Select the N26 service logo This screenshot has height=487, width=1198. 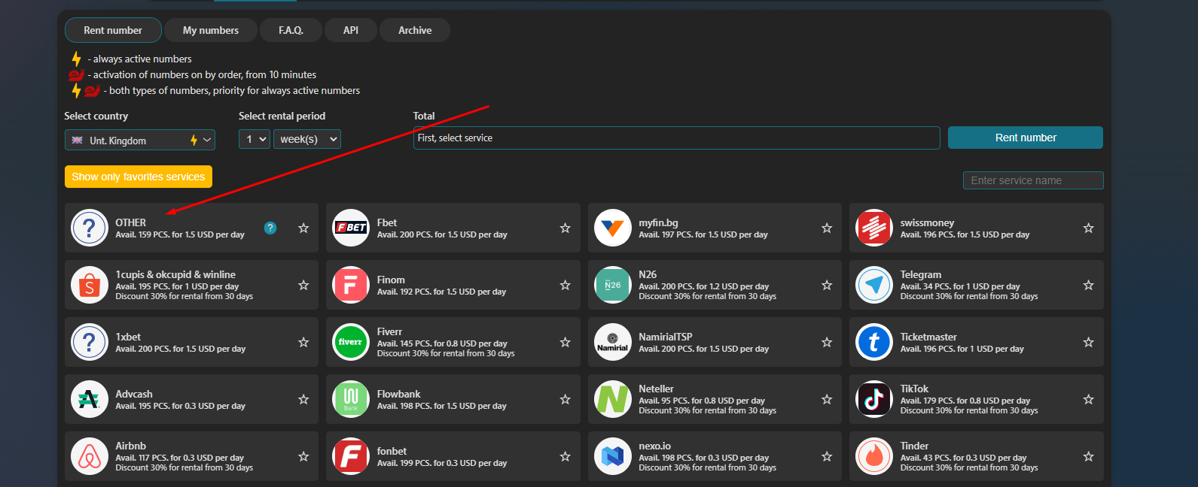coord(613,285)
